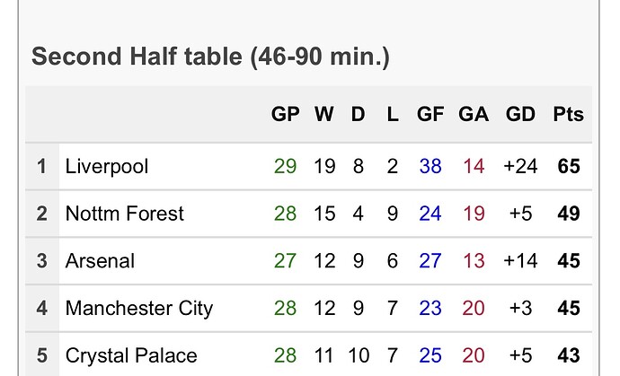Click the Liverpool team name

(107, 166)
